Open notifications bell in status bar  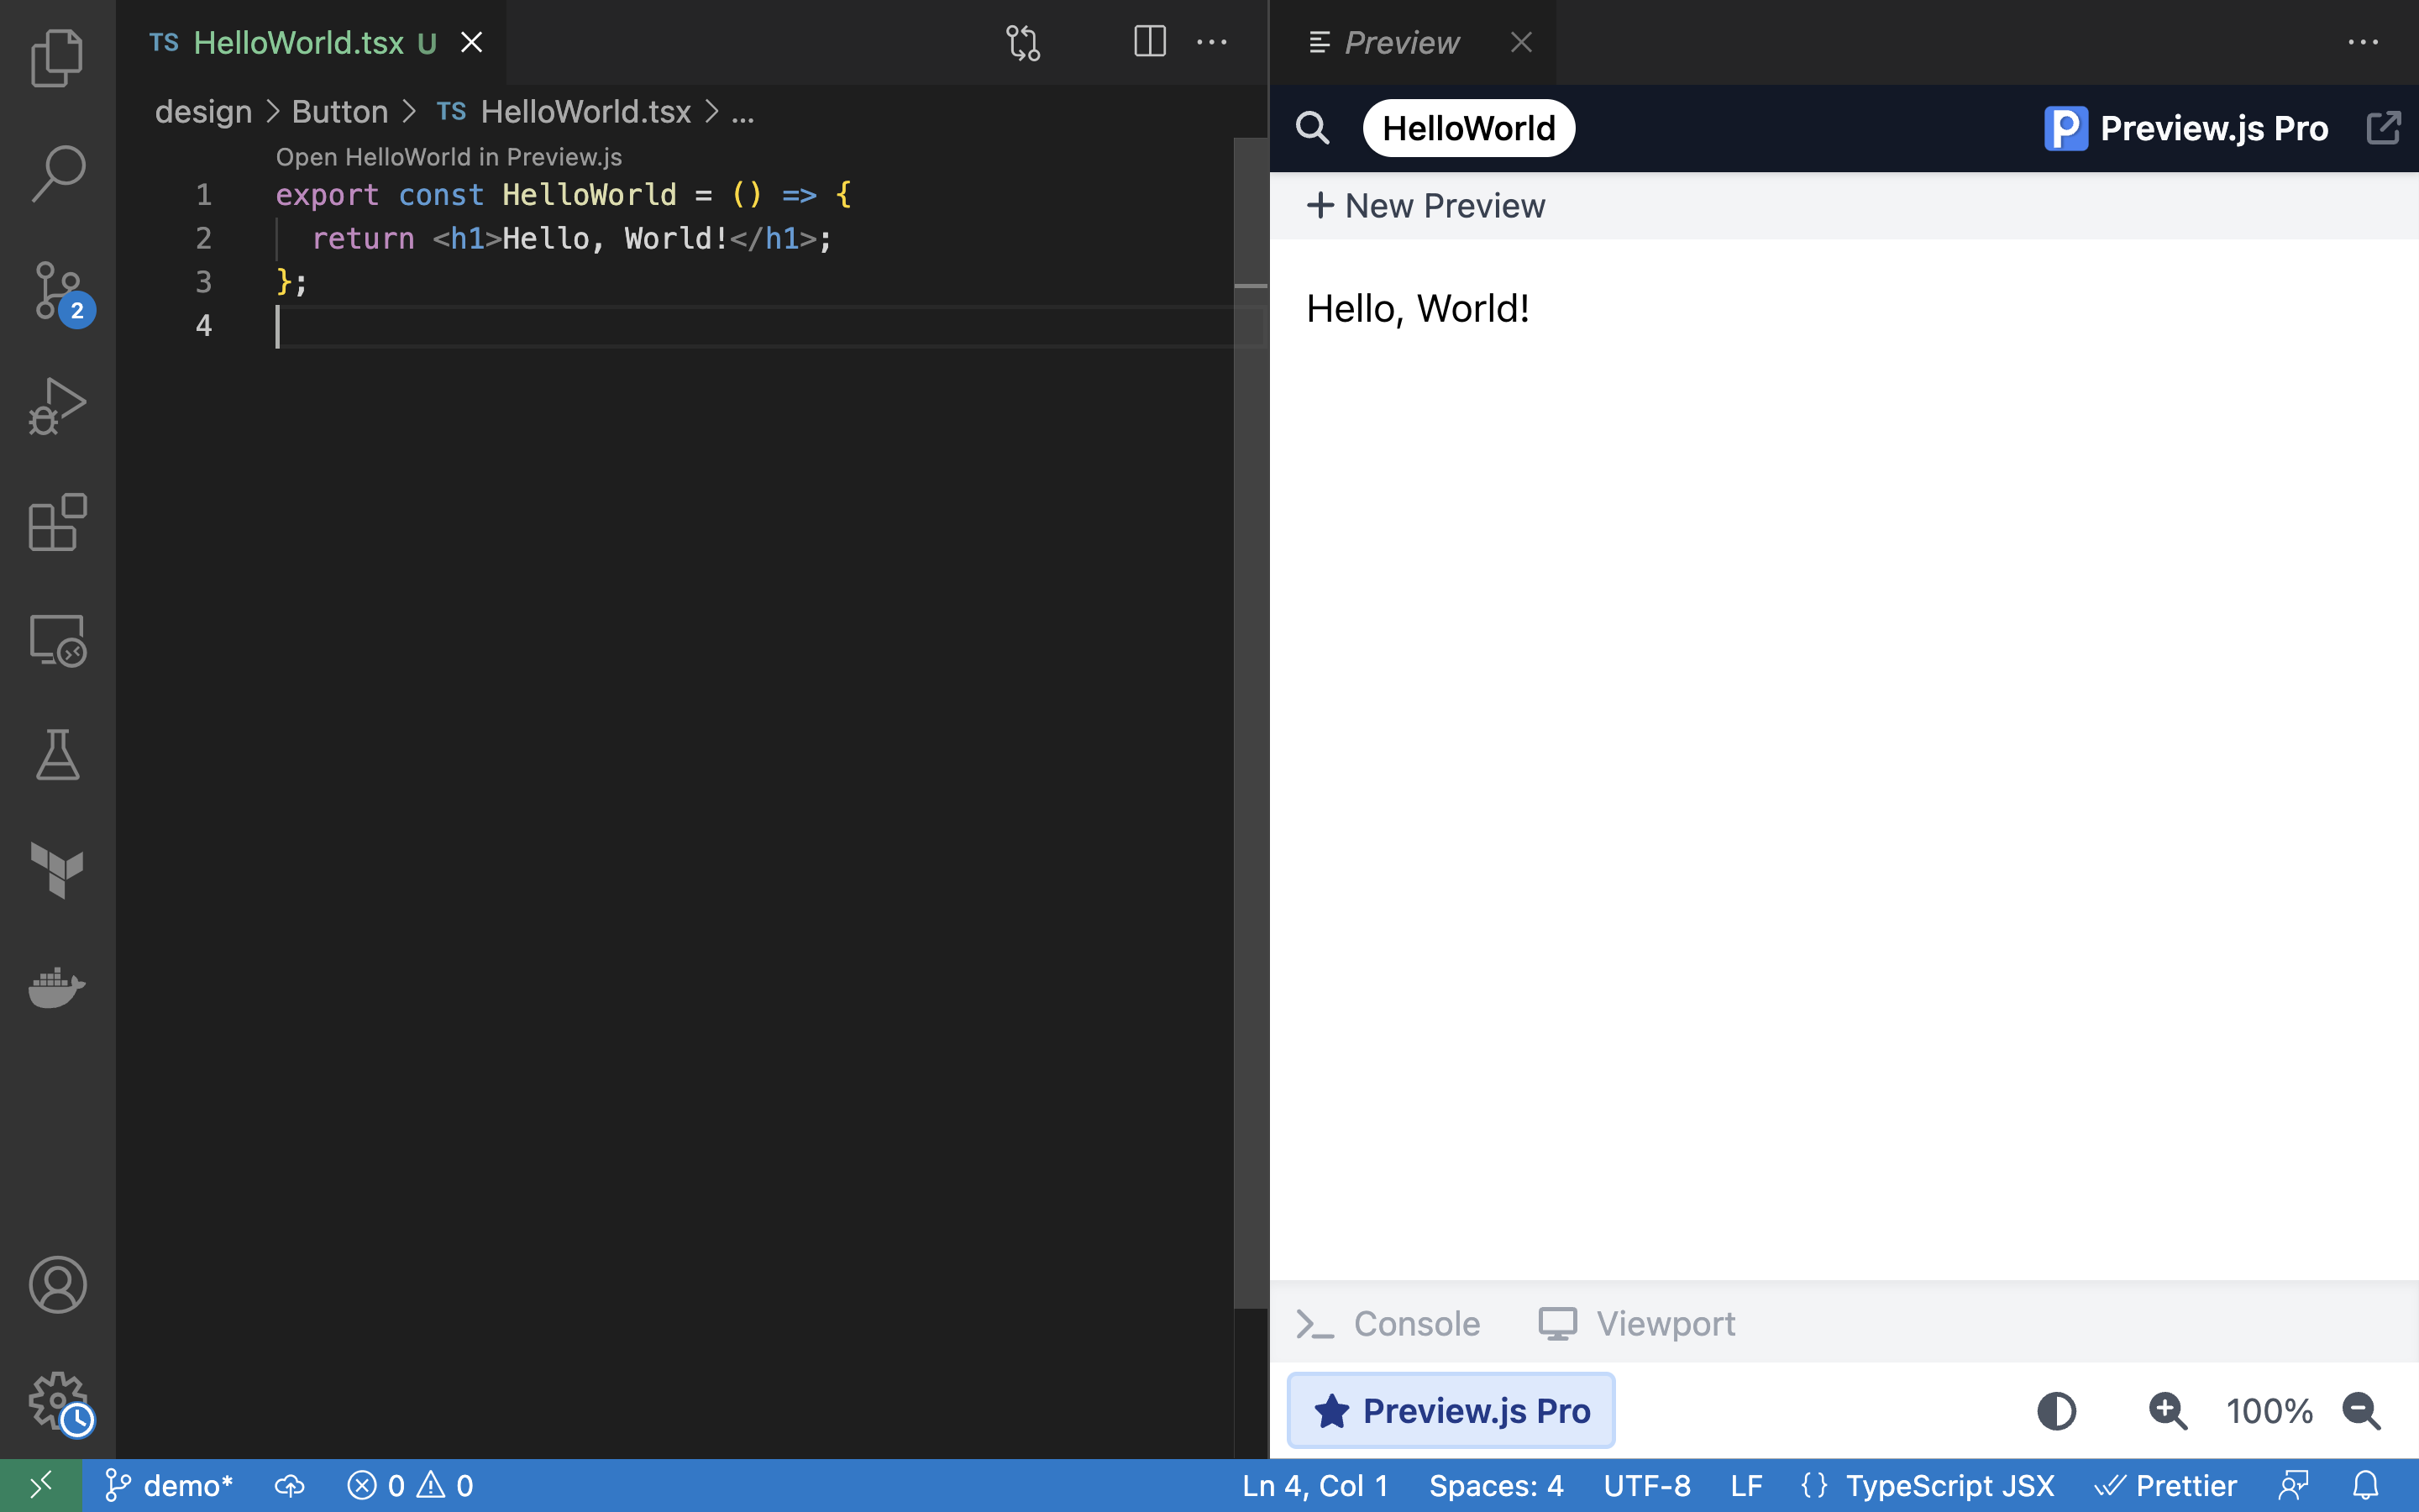(2365, 1485)
